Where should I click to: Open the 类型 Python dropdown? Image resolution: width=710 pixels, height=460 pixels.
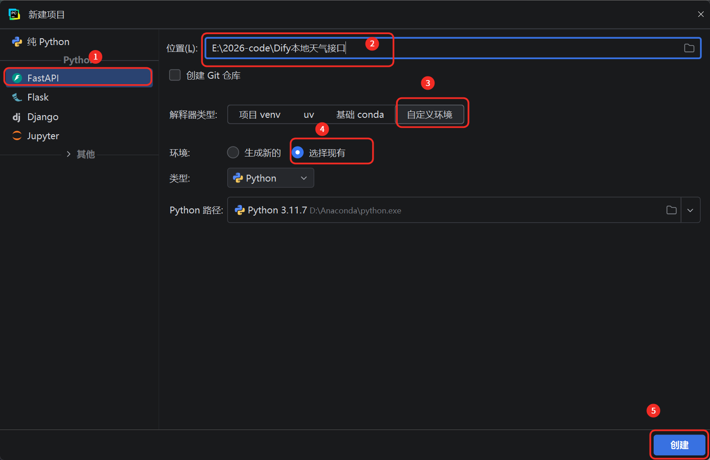pos(270,178)
